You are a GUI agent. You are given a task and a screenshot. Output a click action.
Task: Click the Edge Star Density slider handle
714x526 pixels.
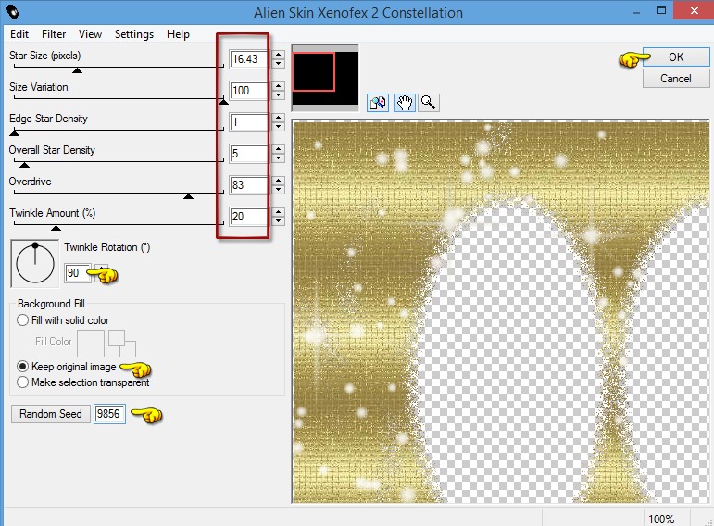pyautogui.click(x=15, y=133)
